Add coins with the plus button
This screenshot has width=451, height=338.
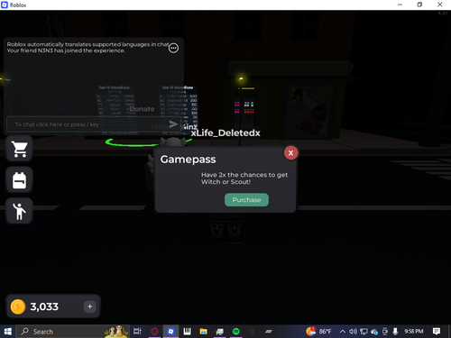89,306
